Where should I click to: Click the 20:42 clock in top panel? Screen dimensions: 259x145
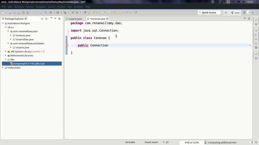point(250,2)
